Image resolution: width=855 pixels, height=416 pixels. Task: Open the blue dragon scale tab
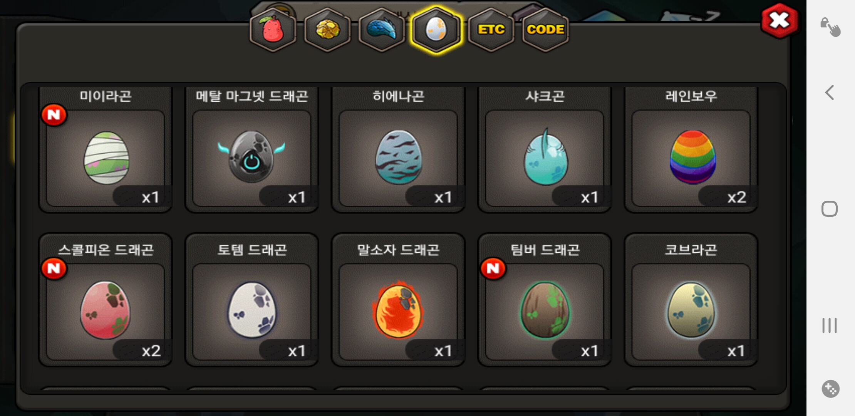[382, 30]
